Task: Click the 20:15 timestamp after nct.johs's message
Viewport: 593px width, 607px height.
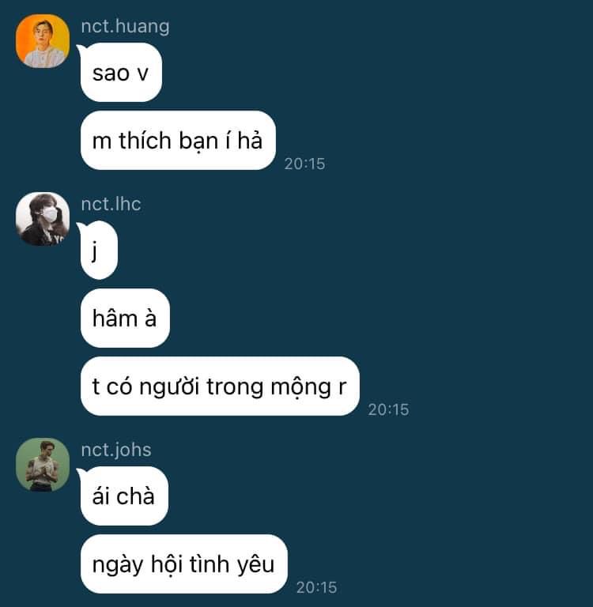Action: click(x=316, y=587)
